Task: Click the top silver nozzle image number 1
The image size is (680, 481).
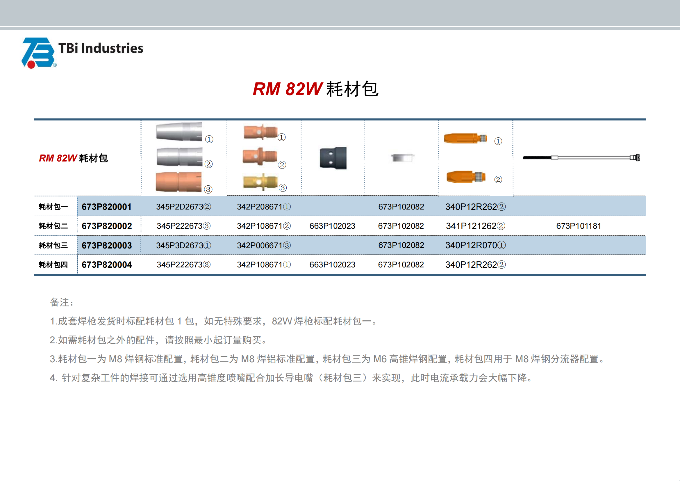Action: pos(179,131)
